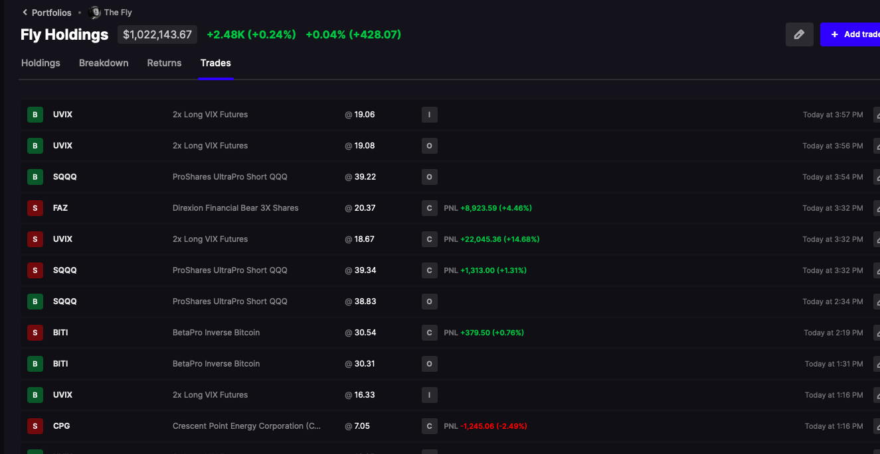Click B badge on BITI 30.31 trade
Image resolution: width=880 pixels, height=454 pixels.
tap(35, 364)
